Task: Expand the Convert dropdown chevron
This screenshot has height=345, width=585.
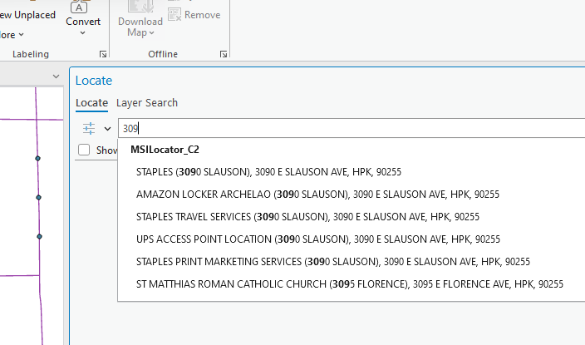Action: pos(82,33)
